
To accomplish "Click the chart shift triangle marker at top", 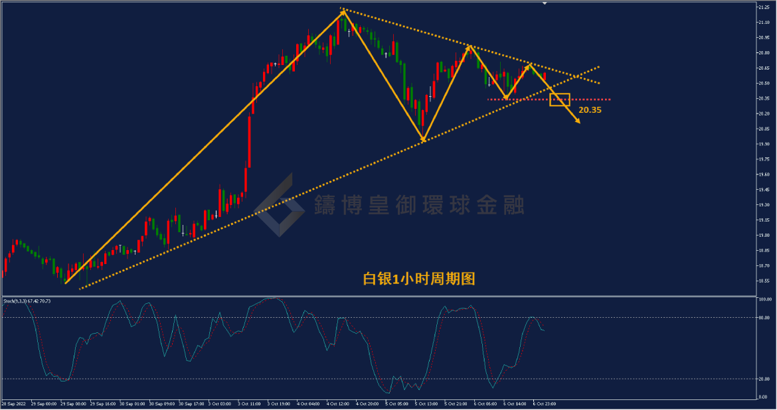I will (545, 3).
